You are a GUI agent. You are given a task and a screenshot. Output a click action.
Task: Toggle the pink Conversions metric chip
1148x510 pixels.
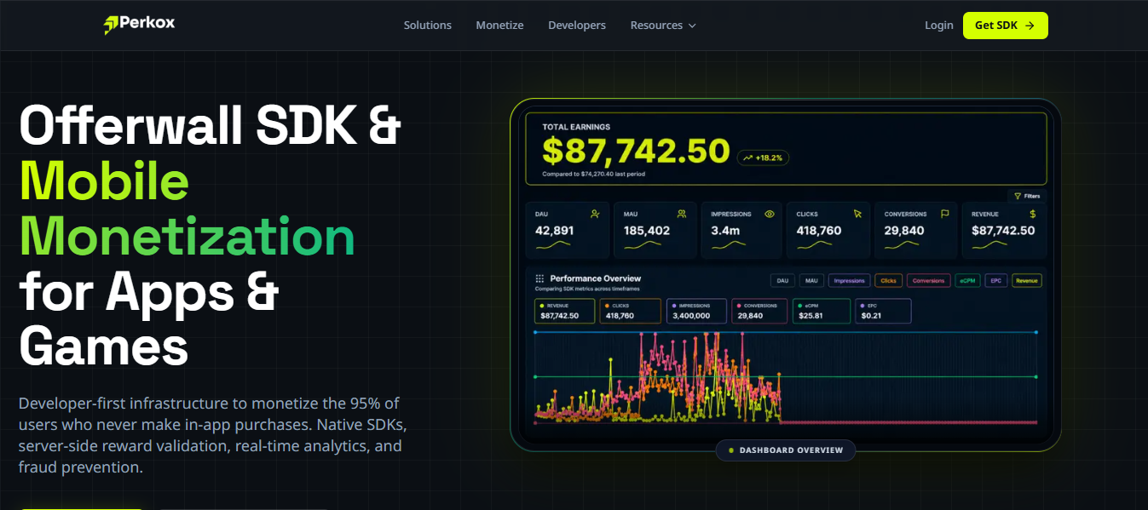pyautogui.click(x=928, y=280)
